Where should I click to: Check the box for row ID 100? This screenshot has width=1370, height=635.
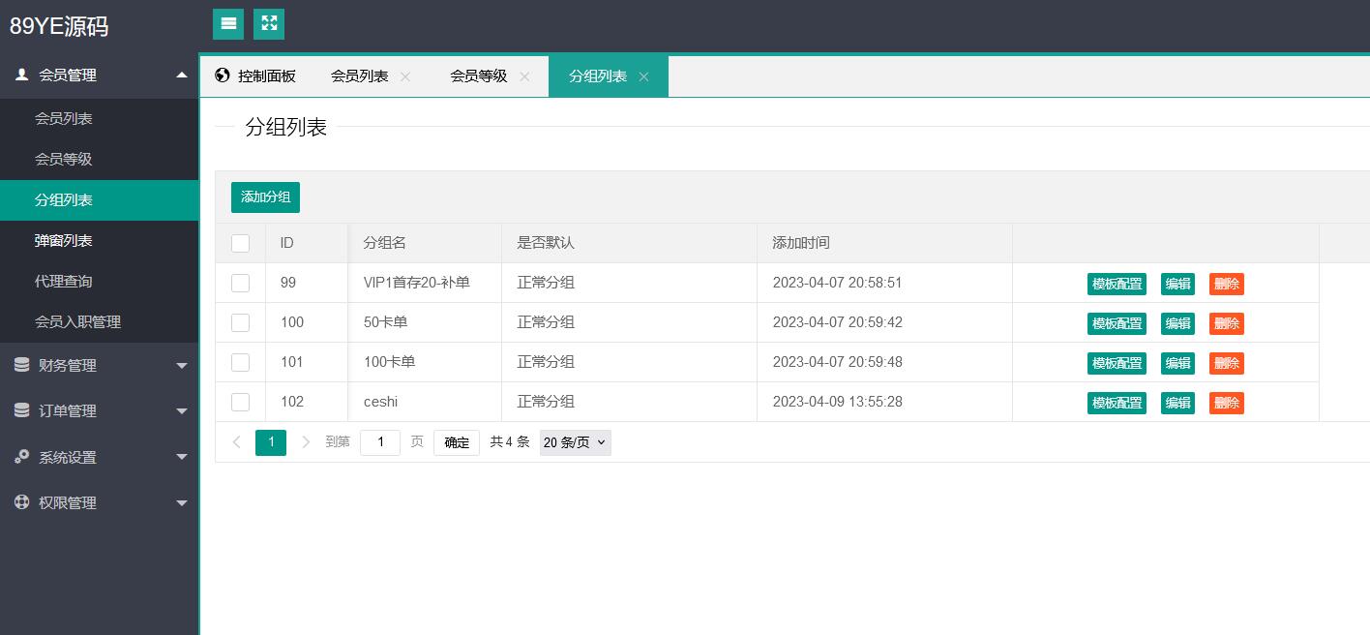click(241, 322)
